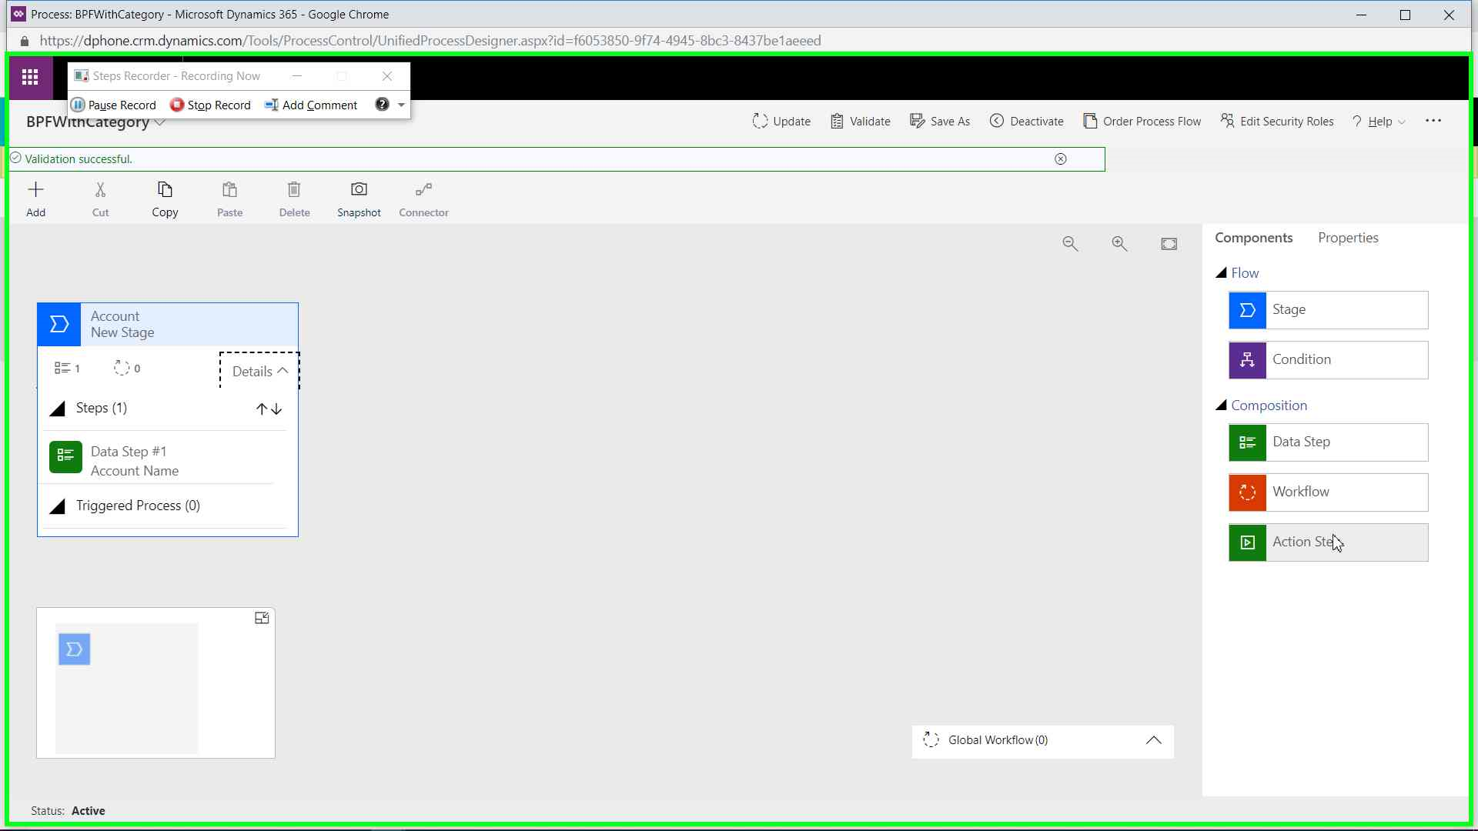
Task: Expand the Global Workflow panel
Action: 1153,740
